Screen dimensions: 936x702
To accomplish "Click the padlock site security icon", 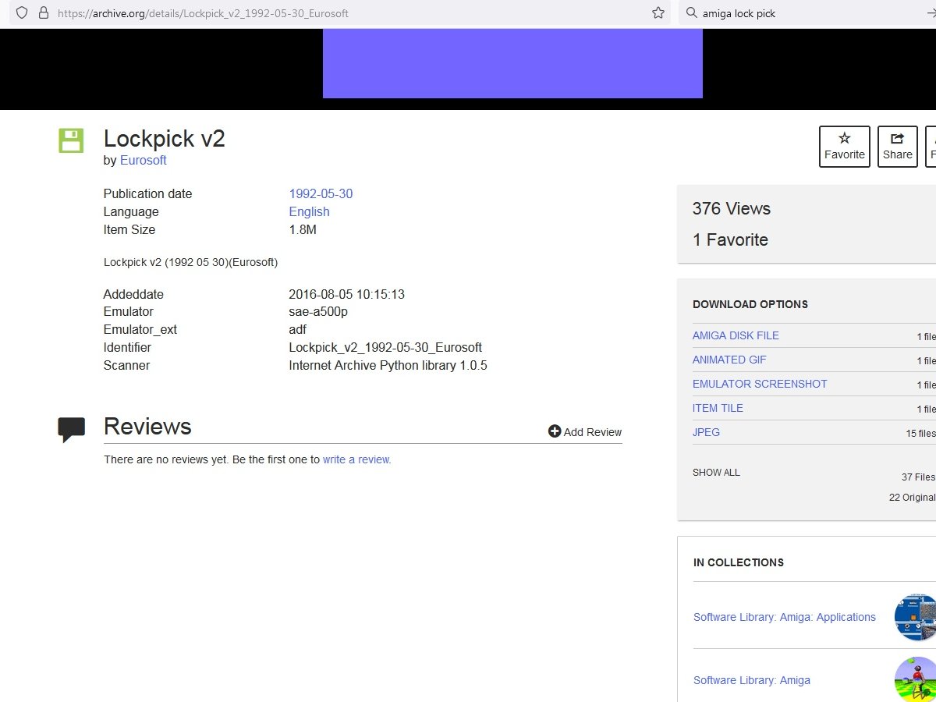I will pyautogui.click(x=43, y=12).
